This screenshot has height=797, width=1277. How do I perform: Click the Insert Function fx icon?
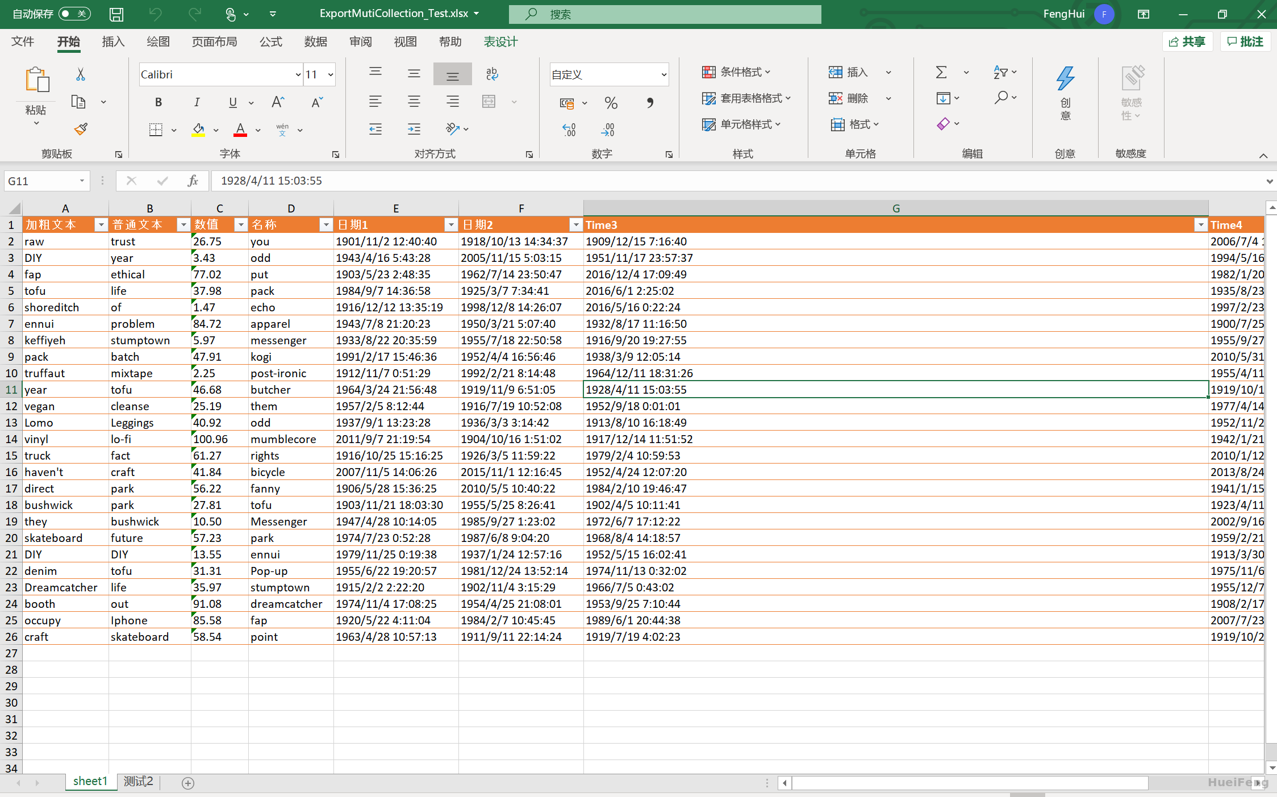[193, 181]
